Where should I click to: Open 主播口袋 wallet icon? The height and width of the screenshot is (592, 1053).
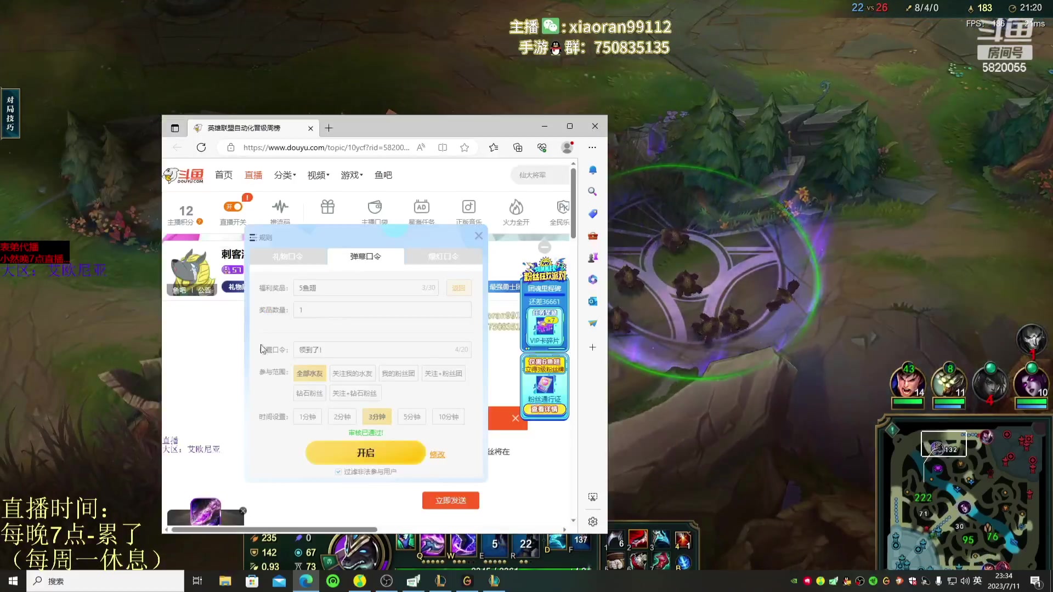[375, 207]
